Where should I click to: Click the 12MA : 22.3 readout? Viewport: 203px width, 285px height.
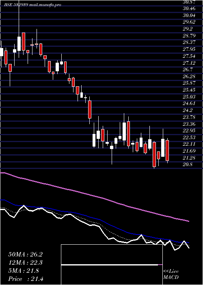point(25,263)
